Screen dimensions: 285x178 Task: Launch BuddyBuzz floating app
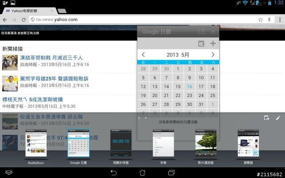(36, 143)
